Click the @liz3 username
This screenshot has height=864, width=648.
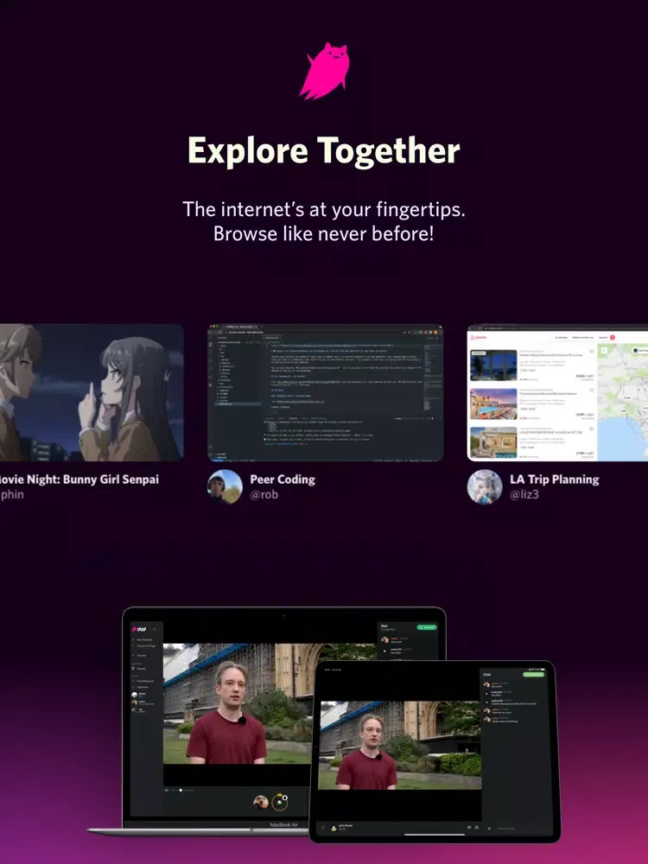(x=524, y=494)
